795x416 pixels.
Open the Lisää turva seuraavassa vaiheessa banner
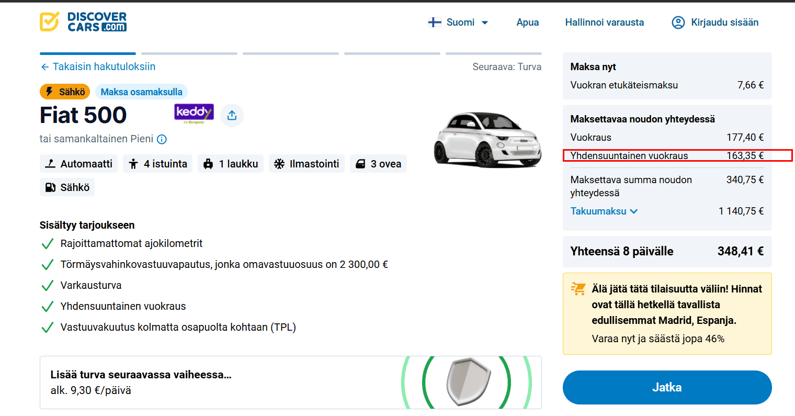click(290, 383)
